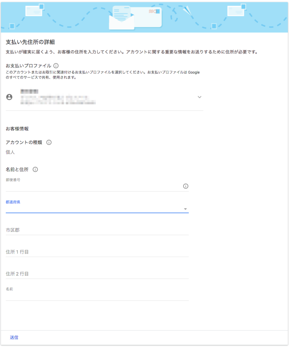Click the payment profile avatar icon
Screen dimensions: 290x347
click(9, 97)
